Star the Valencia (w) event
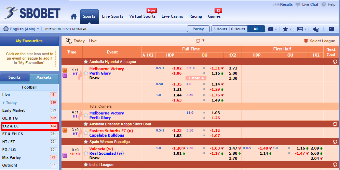The width and height of the screenshot is (340, 170). pos(86,153)
